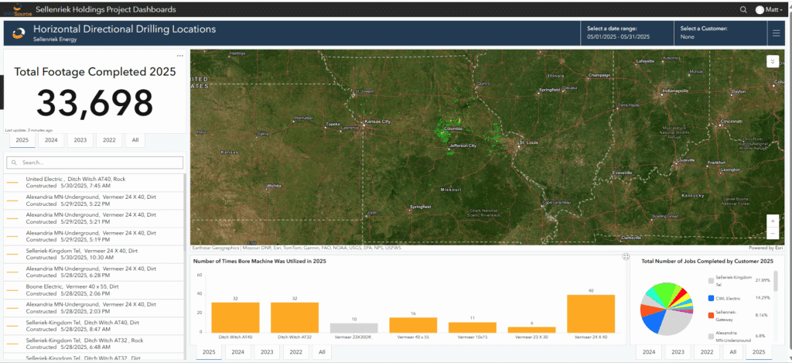Click the Kansas City label on map

tap(379, 122)
